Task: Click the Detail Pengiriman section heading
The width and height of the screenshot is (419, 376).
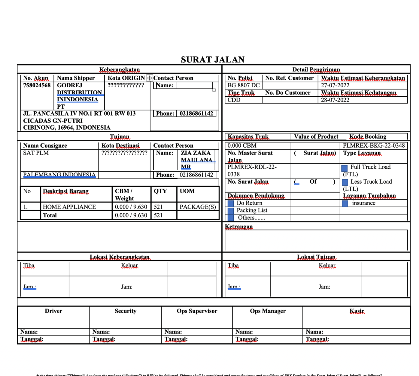Action: point(316,70)
